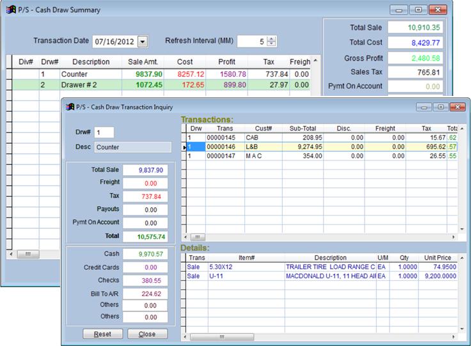Select the U-11 MacDonald detail row
The width and height of the screenshot is (472, 346).
pyautogui.click(x=320, y=276)
